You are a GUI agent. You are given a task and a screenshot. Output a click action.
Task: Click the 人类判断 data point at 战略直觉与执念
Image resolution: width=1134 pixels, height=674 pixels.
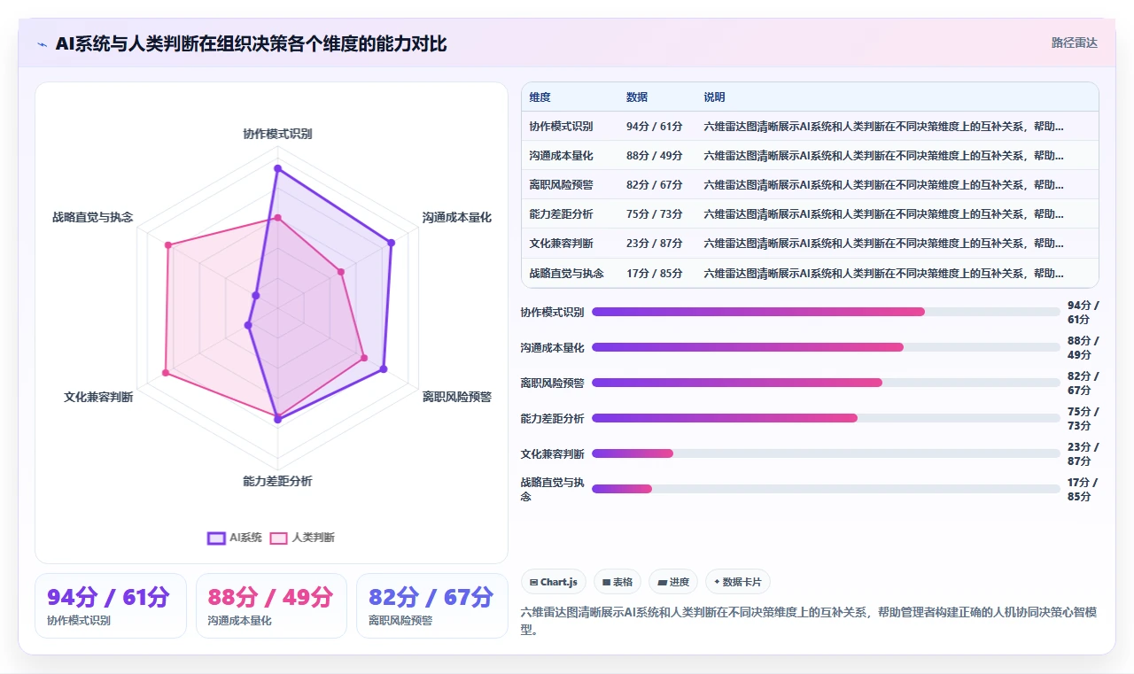[167, 245]
